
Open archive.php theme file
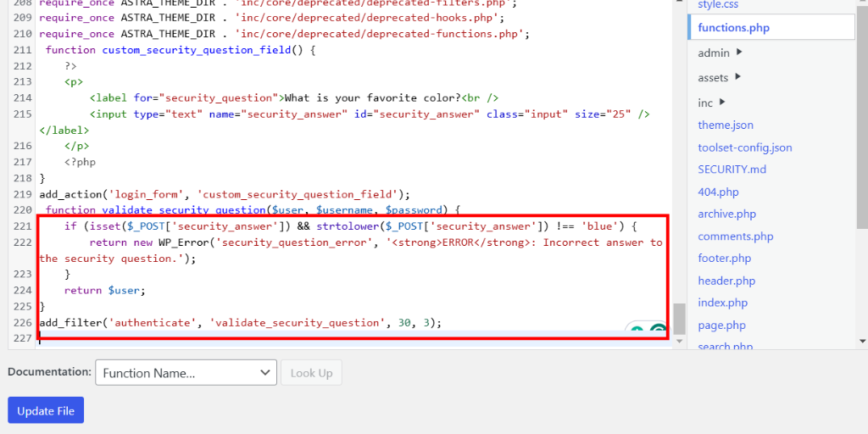(726, 214)
